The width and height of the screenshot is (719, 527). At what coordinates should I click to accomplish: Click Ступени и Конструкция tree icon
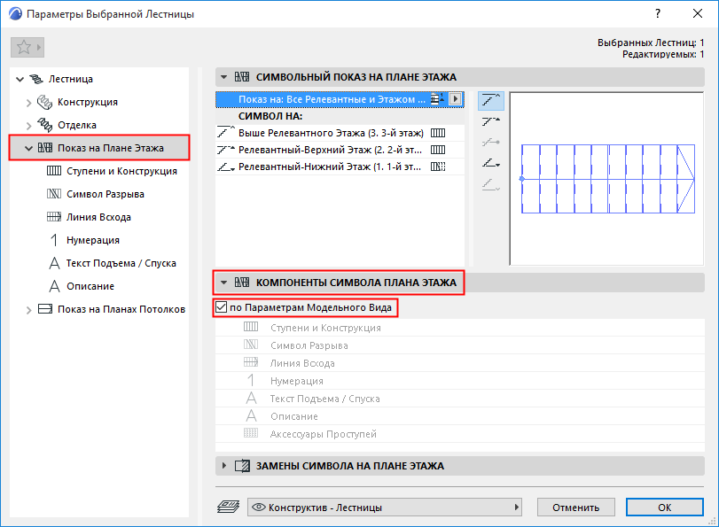tap(54, 171)
